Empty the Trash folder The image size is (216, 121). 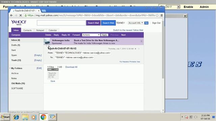[x=38, y=60]
